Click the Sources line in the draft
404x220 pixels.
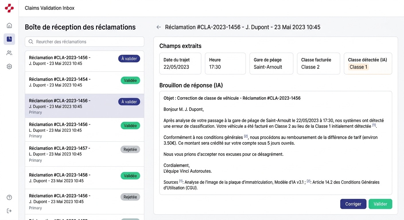click(271, 185)
